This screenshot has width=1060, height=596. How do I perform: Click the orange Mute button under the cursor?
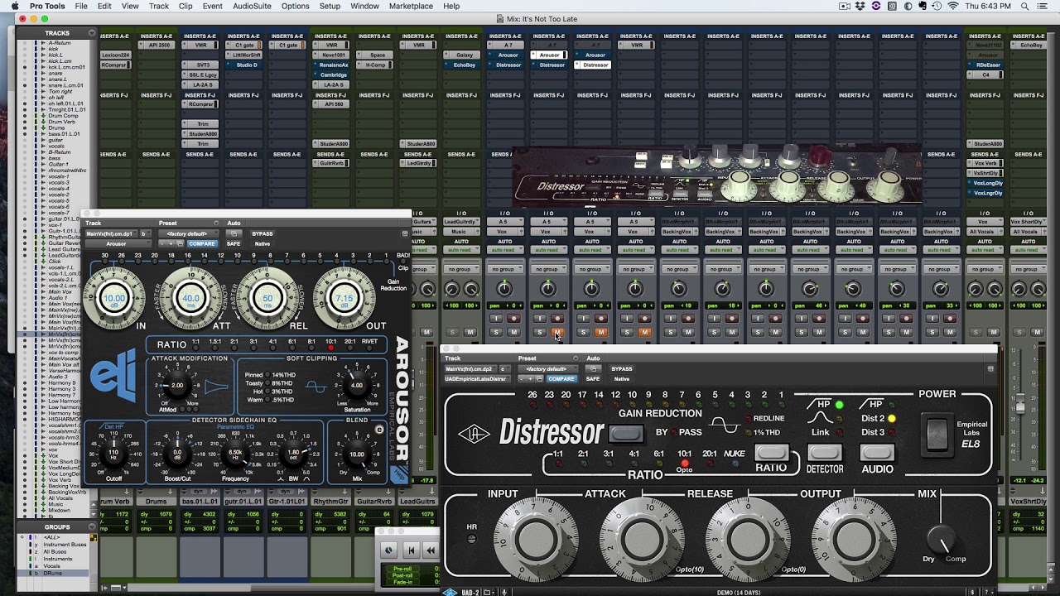coord(557,332)
